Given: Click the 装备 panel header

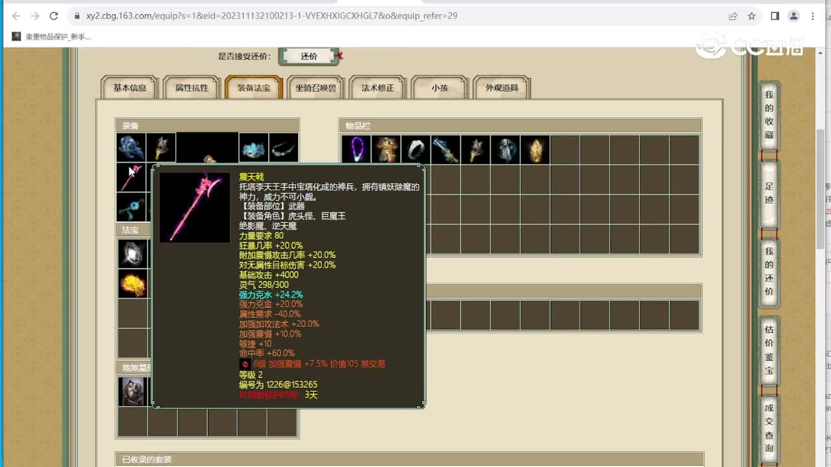Looking at the screenshot, I should pos(207,126).
